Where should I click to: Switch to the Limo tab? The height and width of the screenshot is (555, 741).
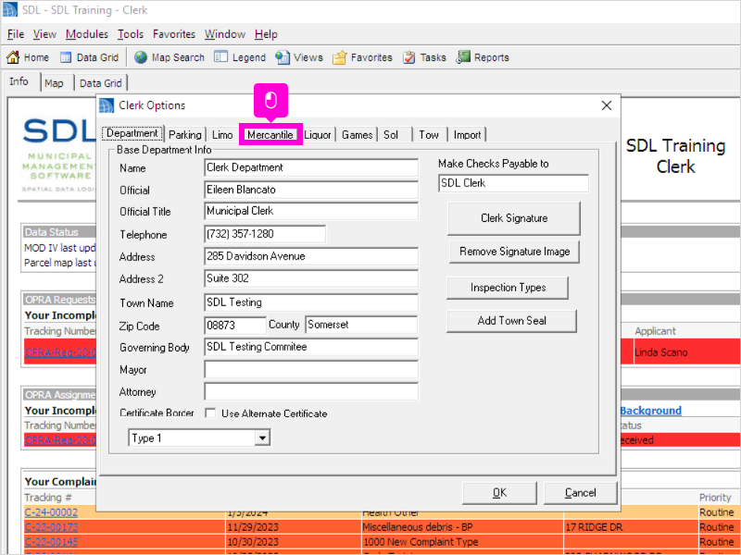222,135
